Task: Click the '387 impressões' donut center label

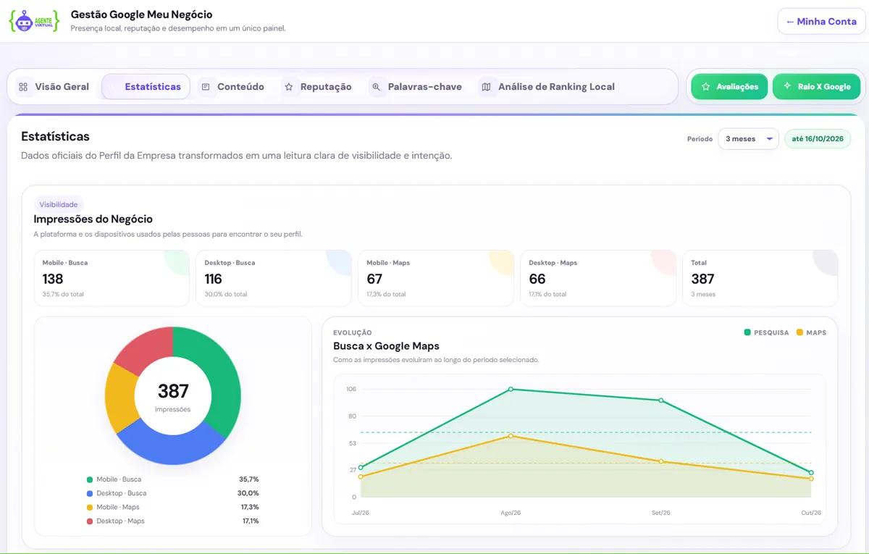Action: click(173, 397)
